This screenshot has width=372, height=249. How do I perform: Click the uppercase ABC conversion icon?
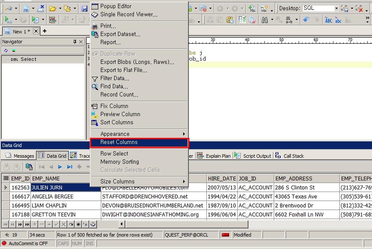328,20
